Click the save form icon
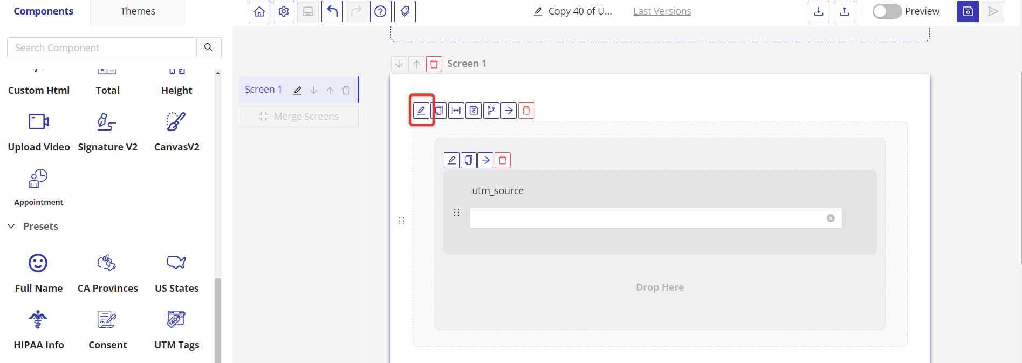This screenshot has width=1022, height=363. [968, 11]
